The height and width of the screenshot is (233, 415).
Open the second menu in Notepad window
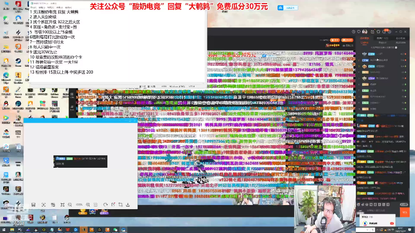coord(43,8)
